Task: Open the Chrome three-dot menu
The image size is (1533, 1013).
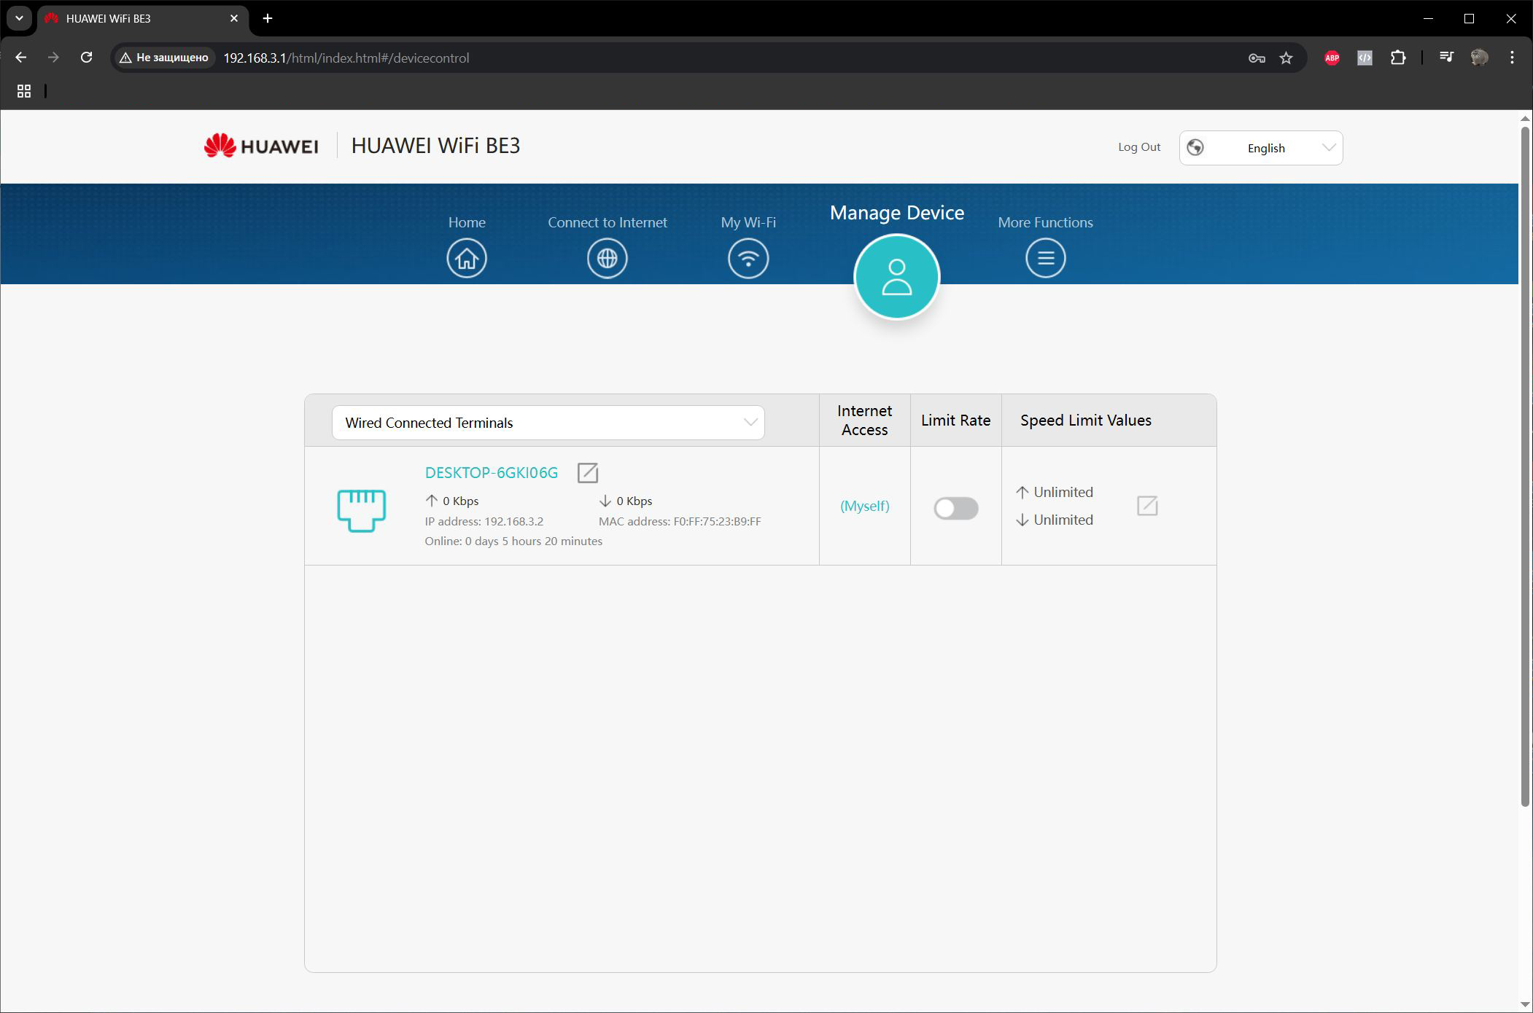Action: [x=1512, y=58]
